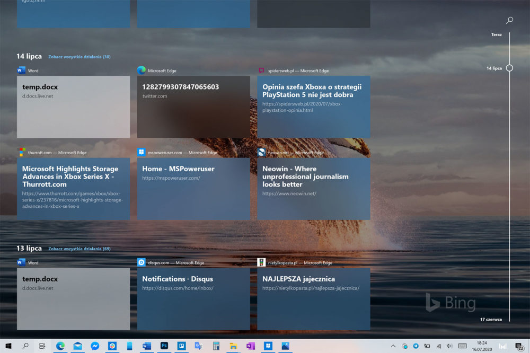The width and height of the screenshot is (530, 353).
Task: Open File Explorer from the taskbar
Action: point(233,346)
